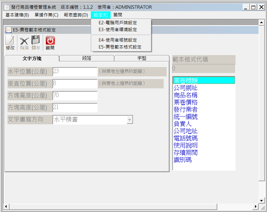This screenshot has height=212, width=267.
Task: Click the horizontal scrollbar right arrow
Action: 256,207
